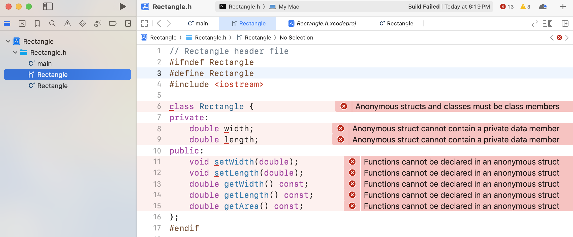Add a new editor split

coord(565,23)
